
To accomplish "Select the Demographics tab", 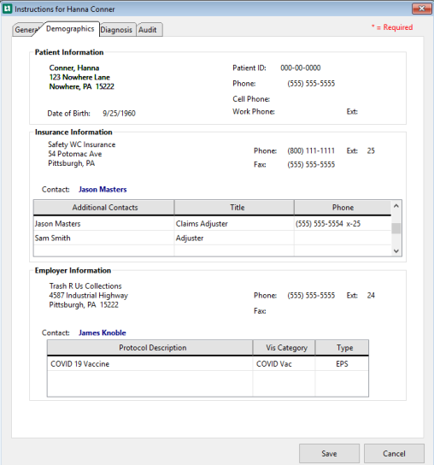I will (x=70, y=29).
